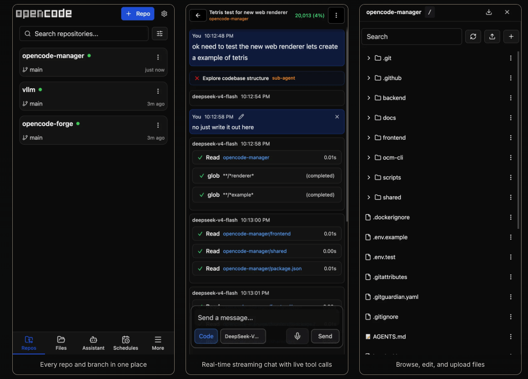
Task: Open options for docs folder
Action: [511, 117]
